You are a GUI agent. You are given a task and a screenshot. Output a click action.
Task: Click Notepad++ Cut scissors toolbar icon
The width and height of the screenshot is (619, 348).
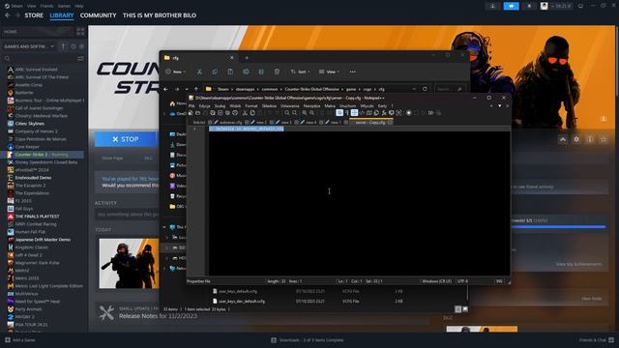(245, 113)
